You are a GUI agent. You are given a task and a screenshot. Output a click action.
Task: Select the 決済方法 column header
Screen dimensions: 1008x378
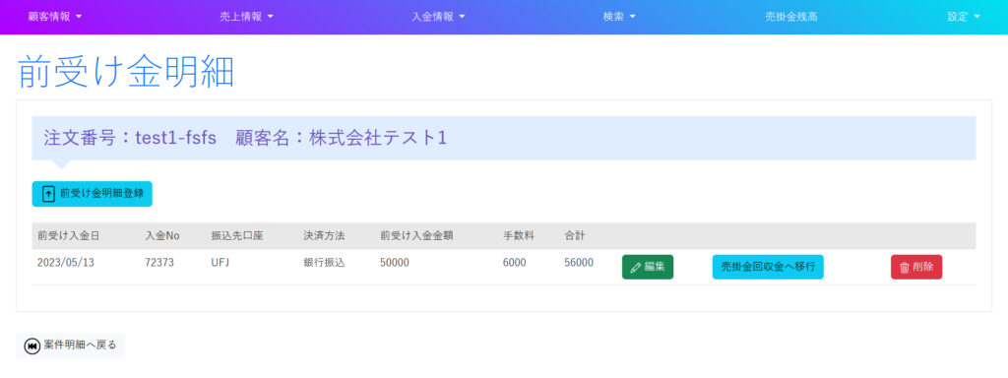pyautogui.click(x=324, y=236)
